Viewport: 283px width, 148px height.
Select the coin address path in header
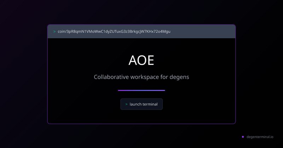pyautogui.click(x=114, y=31)
